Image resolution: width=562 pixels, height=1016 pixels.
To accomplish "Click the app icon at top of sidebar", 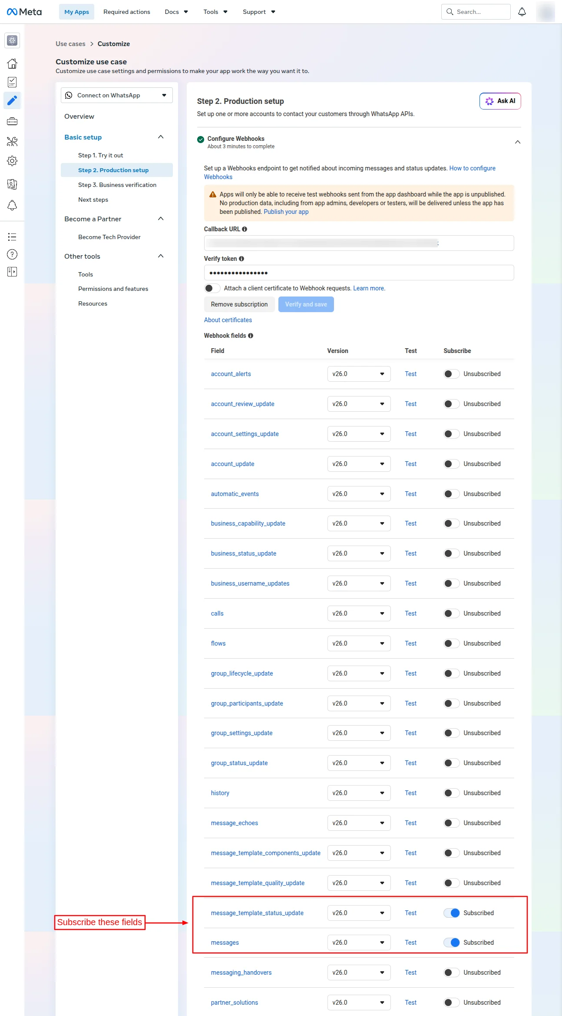I will click(12, 40).
